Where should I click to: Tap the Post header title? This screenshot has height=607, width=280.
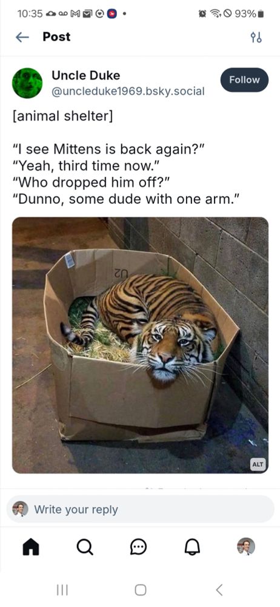[x=57, y=37]
